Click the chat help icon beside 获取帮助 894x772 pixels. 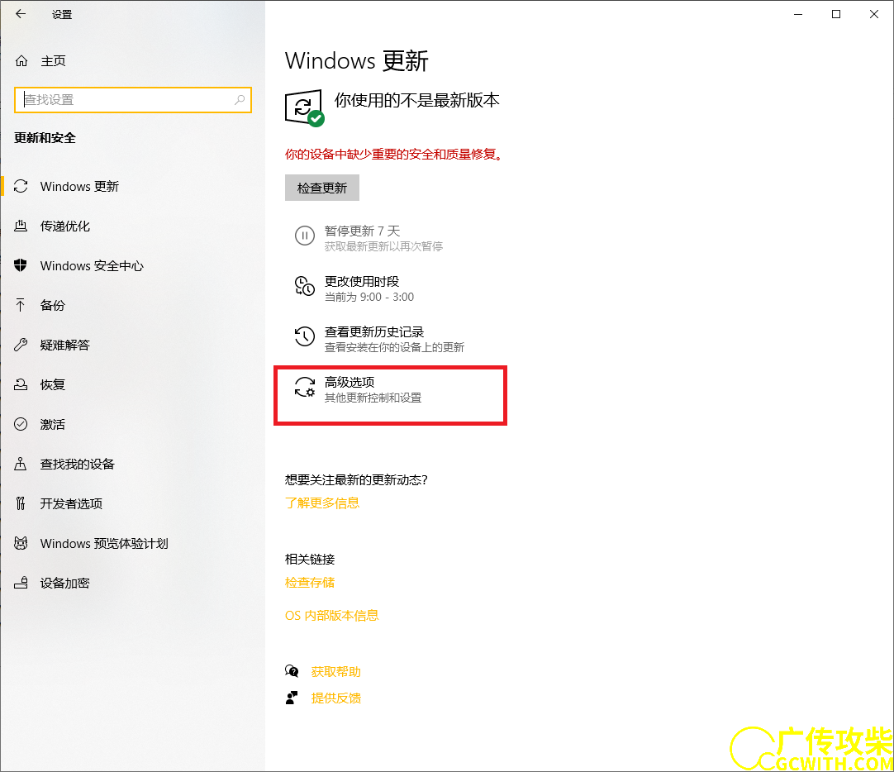[292, 671]
